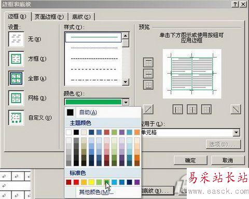Pick the purple theme color swatch
Viewport: 249px width, 199px height.
click(122, 132)
